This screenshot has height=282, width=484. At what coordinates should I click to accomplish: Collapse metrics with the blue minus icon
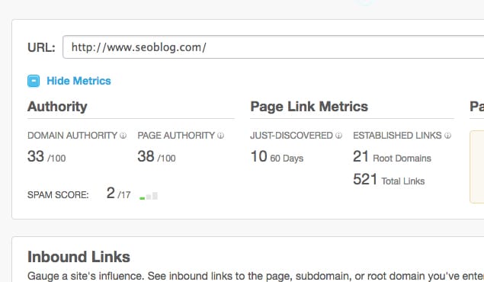click(x=34, y=81)
